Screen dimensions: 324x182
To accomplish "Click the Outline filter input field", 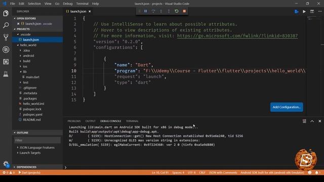I will coord(37,140).
